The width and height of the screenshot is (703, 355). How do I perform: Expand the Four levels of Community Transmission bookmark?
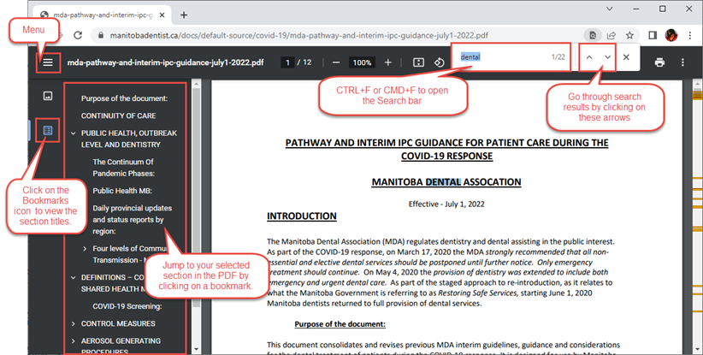pos(85,248)
